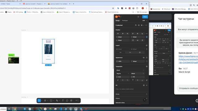Click the Y position Mixed field
198x111 pixels.
coord(138,37)
